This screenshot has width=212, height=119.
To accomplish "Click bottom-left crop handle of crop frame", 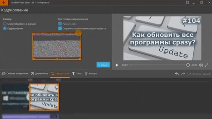I will [x=34, y=59].
